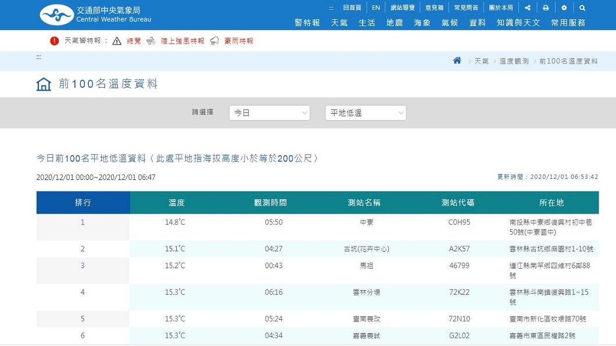Open the 總覽 alert link

click(x=134, y=41)
